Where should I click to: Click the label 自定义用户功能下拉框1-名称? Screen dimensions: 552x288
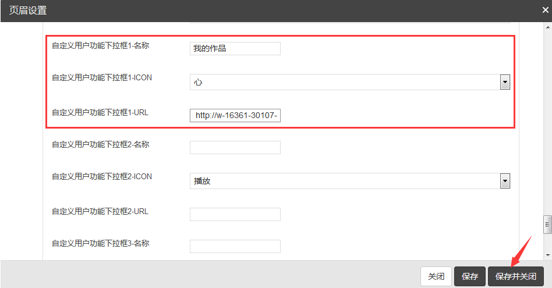[101, 46]
